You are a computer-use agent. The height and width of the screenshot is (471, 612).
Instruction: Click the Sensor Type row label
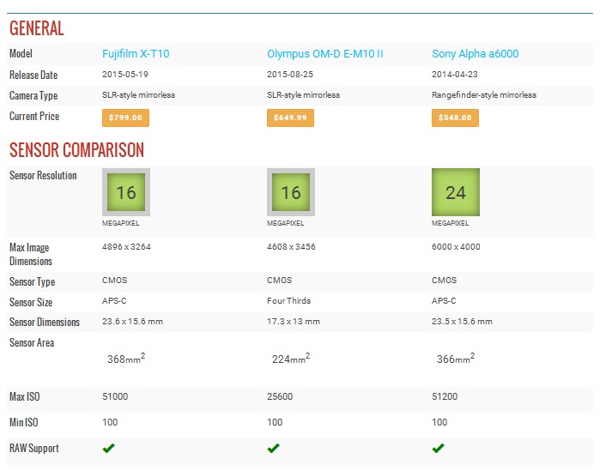pos(33,282)
